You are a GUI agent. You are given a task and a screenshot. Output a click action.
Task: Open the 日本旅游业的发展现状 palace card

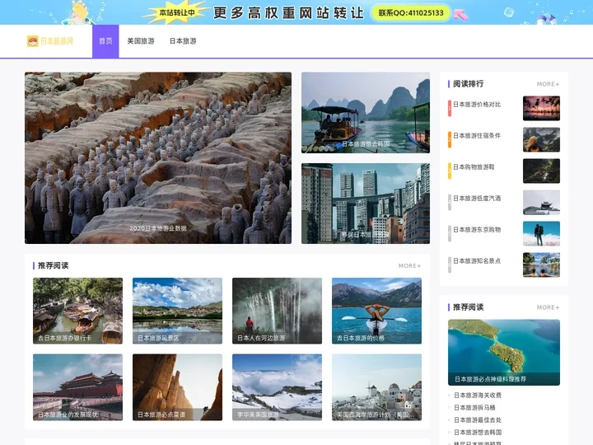78,387
